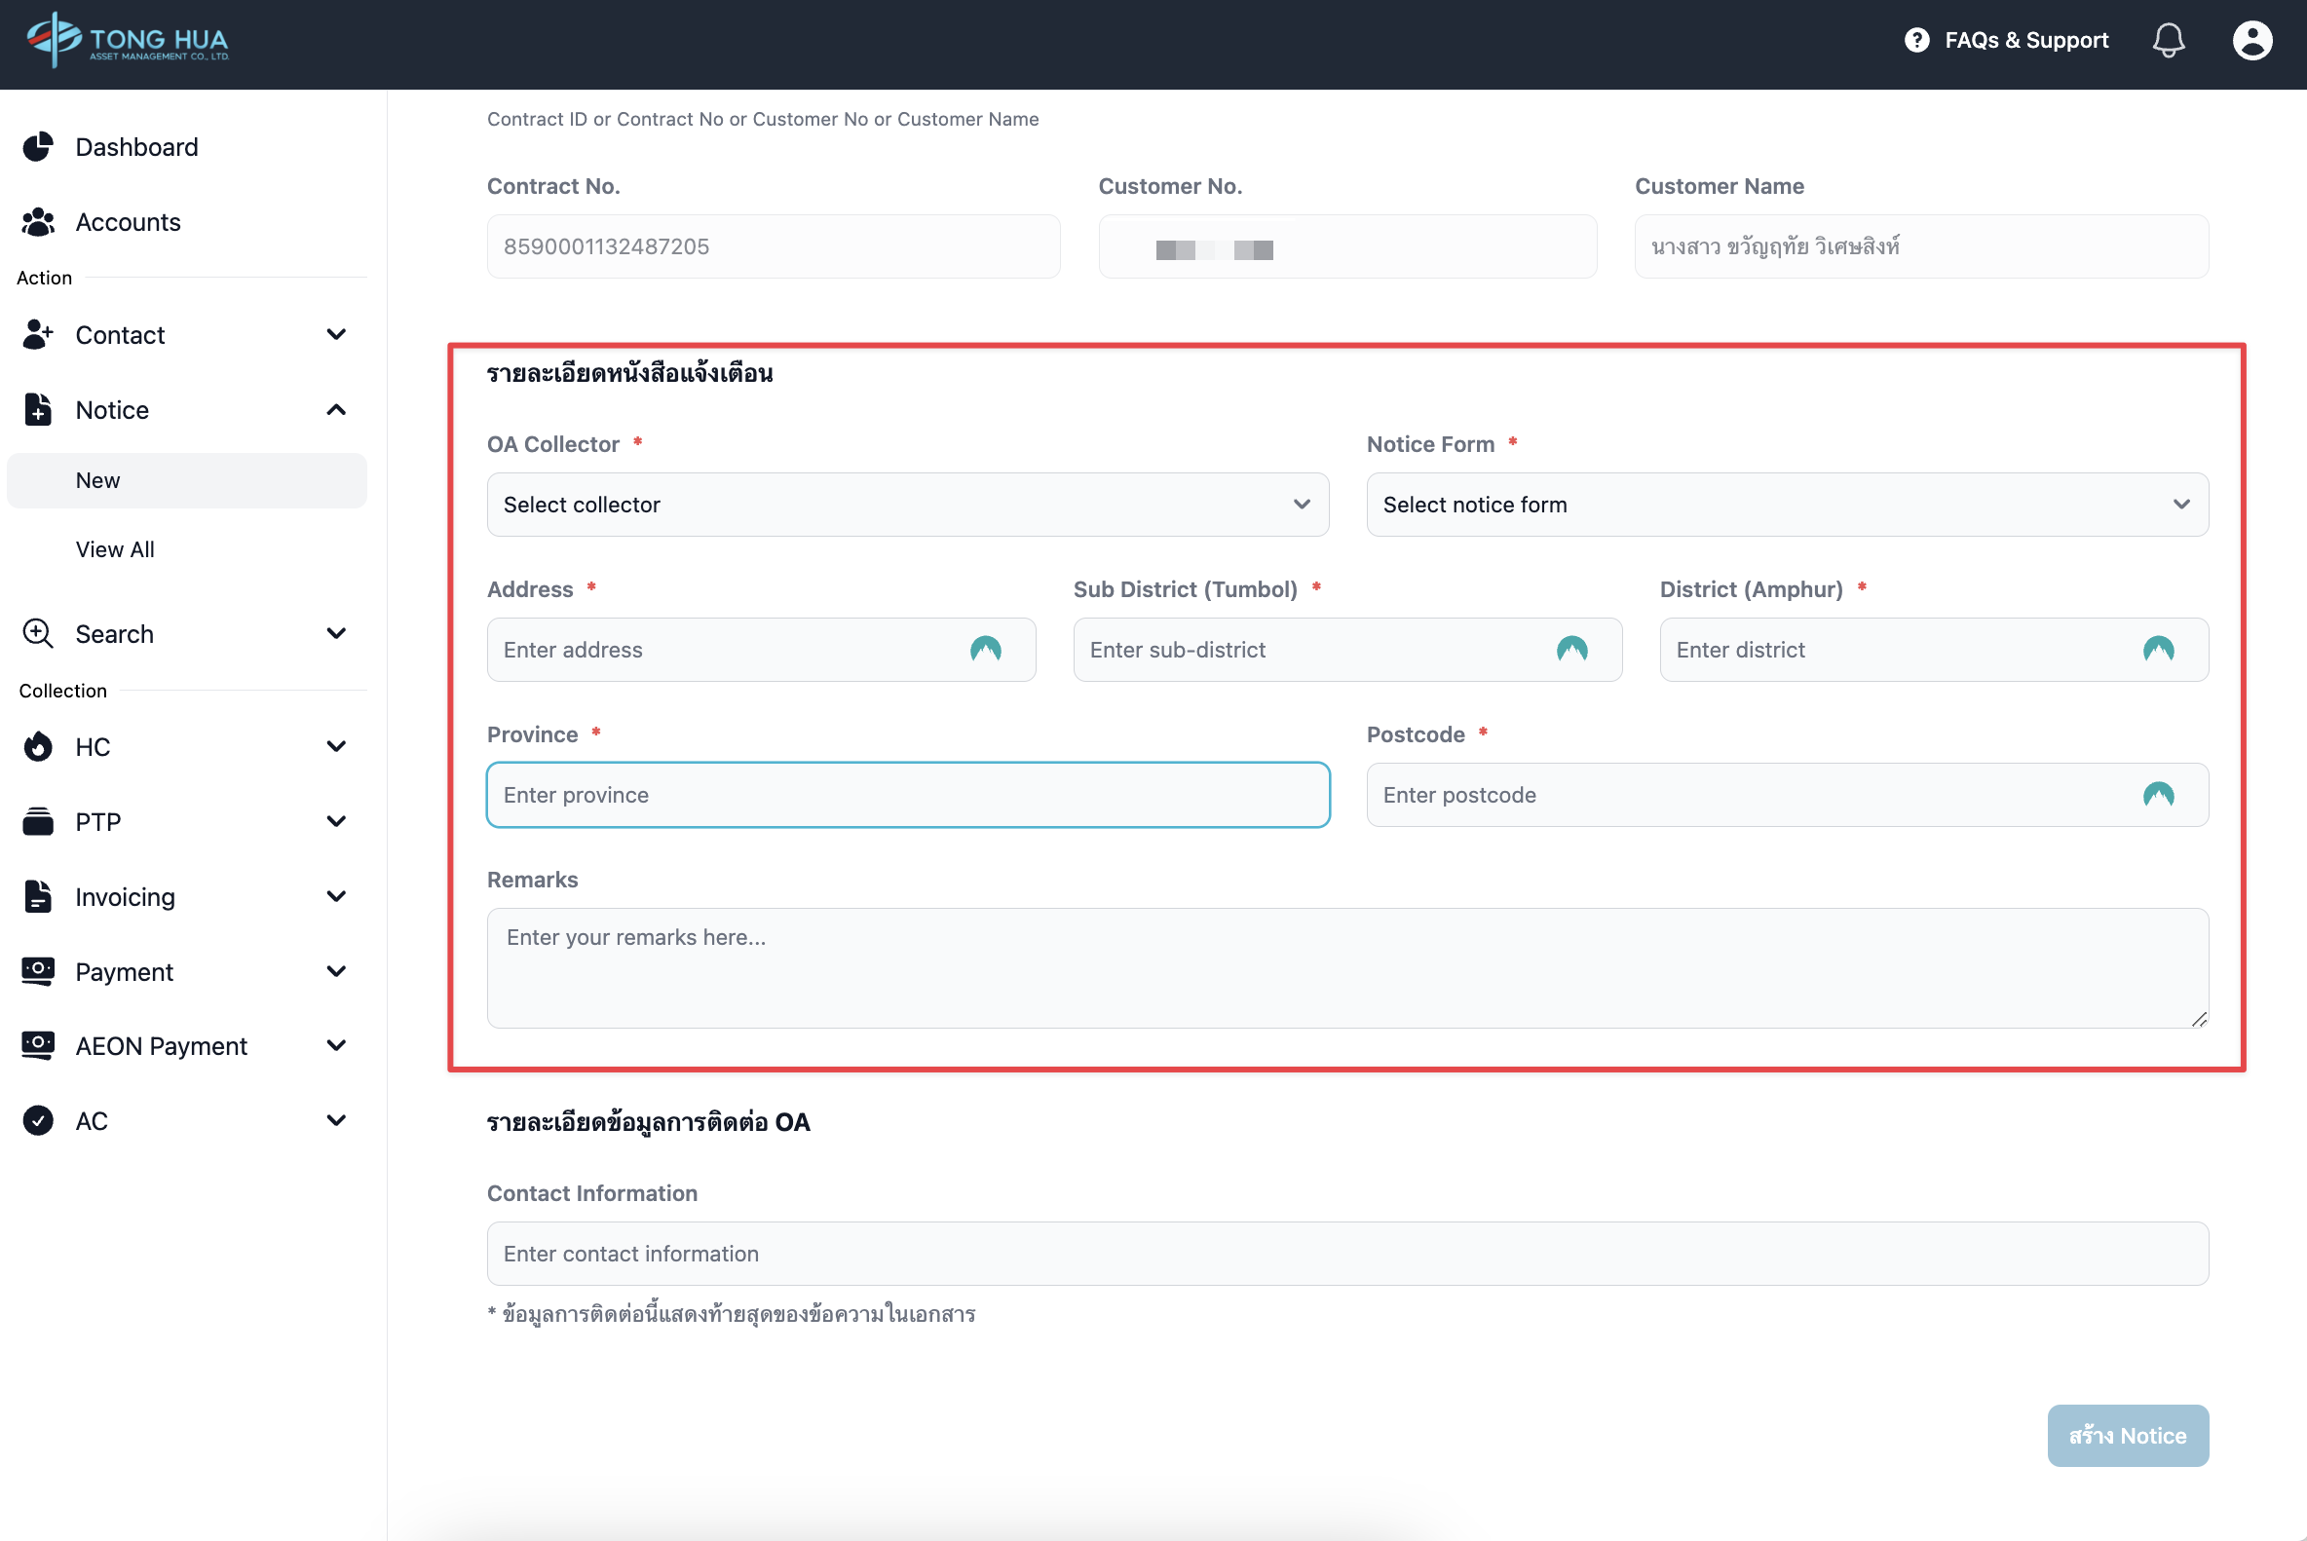The image size is (2307, 1541).
Task: Click into the Remarks text area
Action: [1346, 968]
